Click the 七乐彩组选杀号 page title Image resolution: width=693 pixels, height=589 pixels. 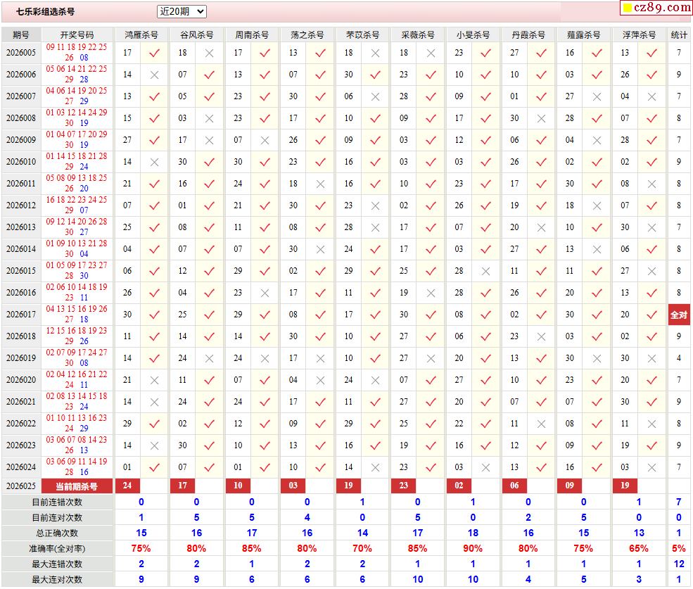(x=46, y=12)
